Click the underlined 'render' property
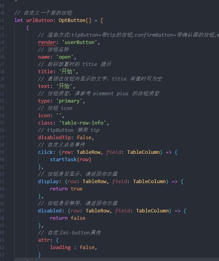This screenshot has width=219, height=261. point(47,42)
